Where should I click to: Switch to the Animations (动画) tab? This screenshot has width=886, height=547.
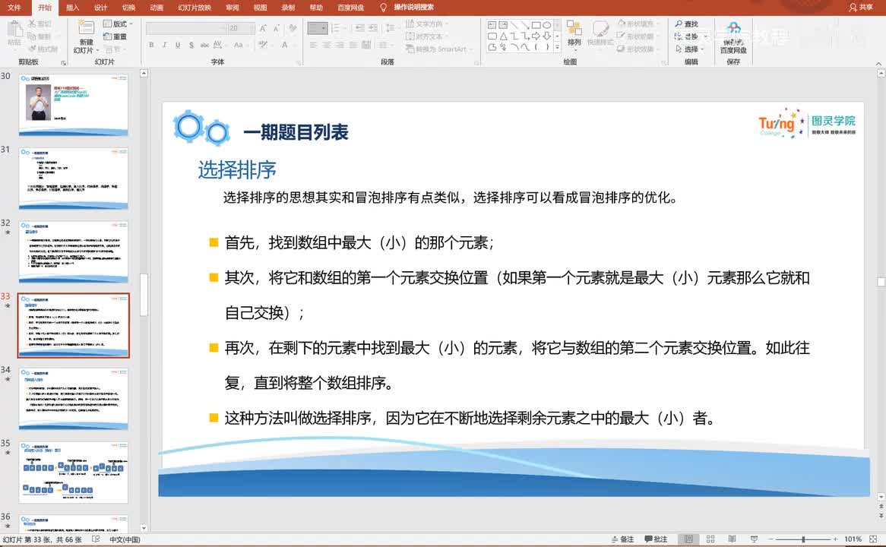click(157, 8)
